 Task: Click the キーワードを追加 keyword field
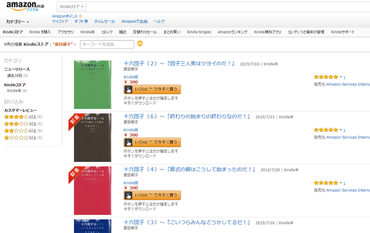tap(107, 45)
